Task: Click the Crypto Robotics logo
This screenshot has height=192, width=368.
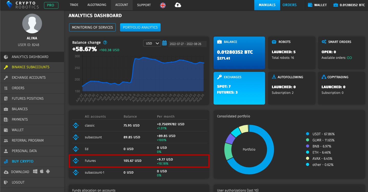Action: pos(23,5)
